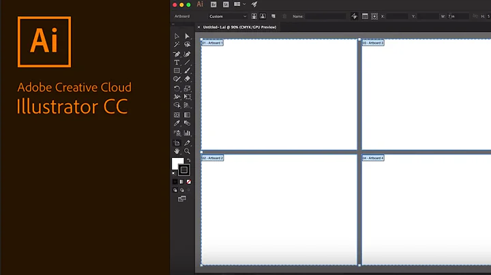This screenshot has width=491, height=275.
Task: Select the Hand tool
Action: (177, 151)
